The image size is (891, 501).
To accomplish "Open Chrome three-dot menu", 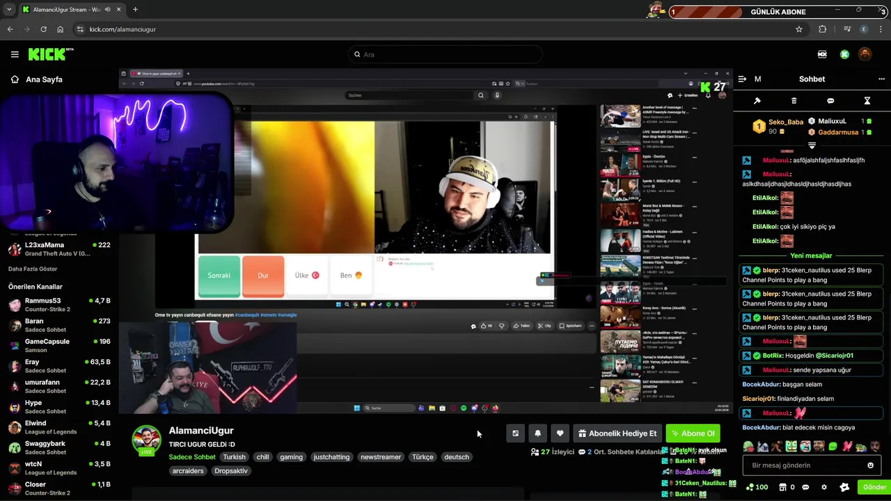I will tap(881, 29).
